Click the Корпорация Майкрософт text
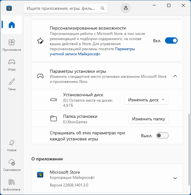The image size is (191, 195). 72,178
